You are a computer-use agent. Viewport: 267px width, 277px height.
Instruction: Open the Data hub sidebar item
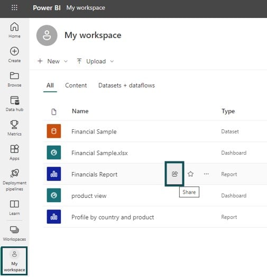[14, 103]
